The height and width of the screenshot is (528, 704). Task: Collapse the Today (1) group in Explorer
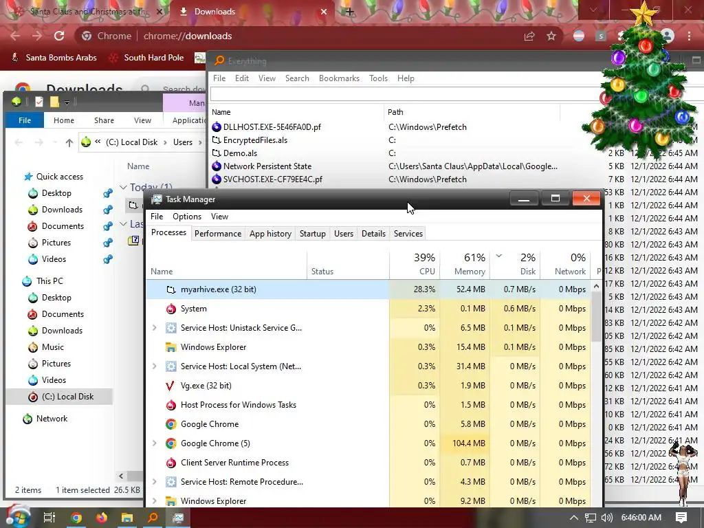[123, 187]
